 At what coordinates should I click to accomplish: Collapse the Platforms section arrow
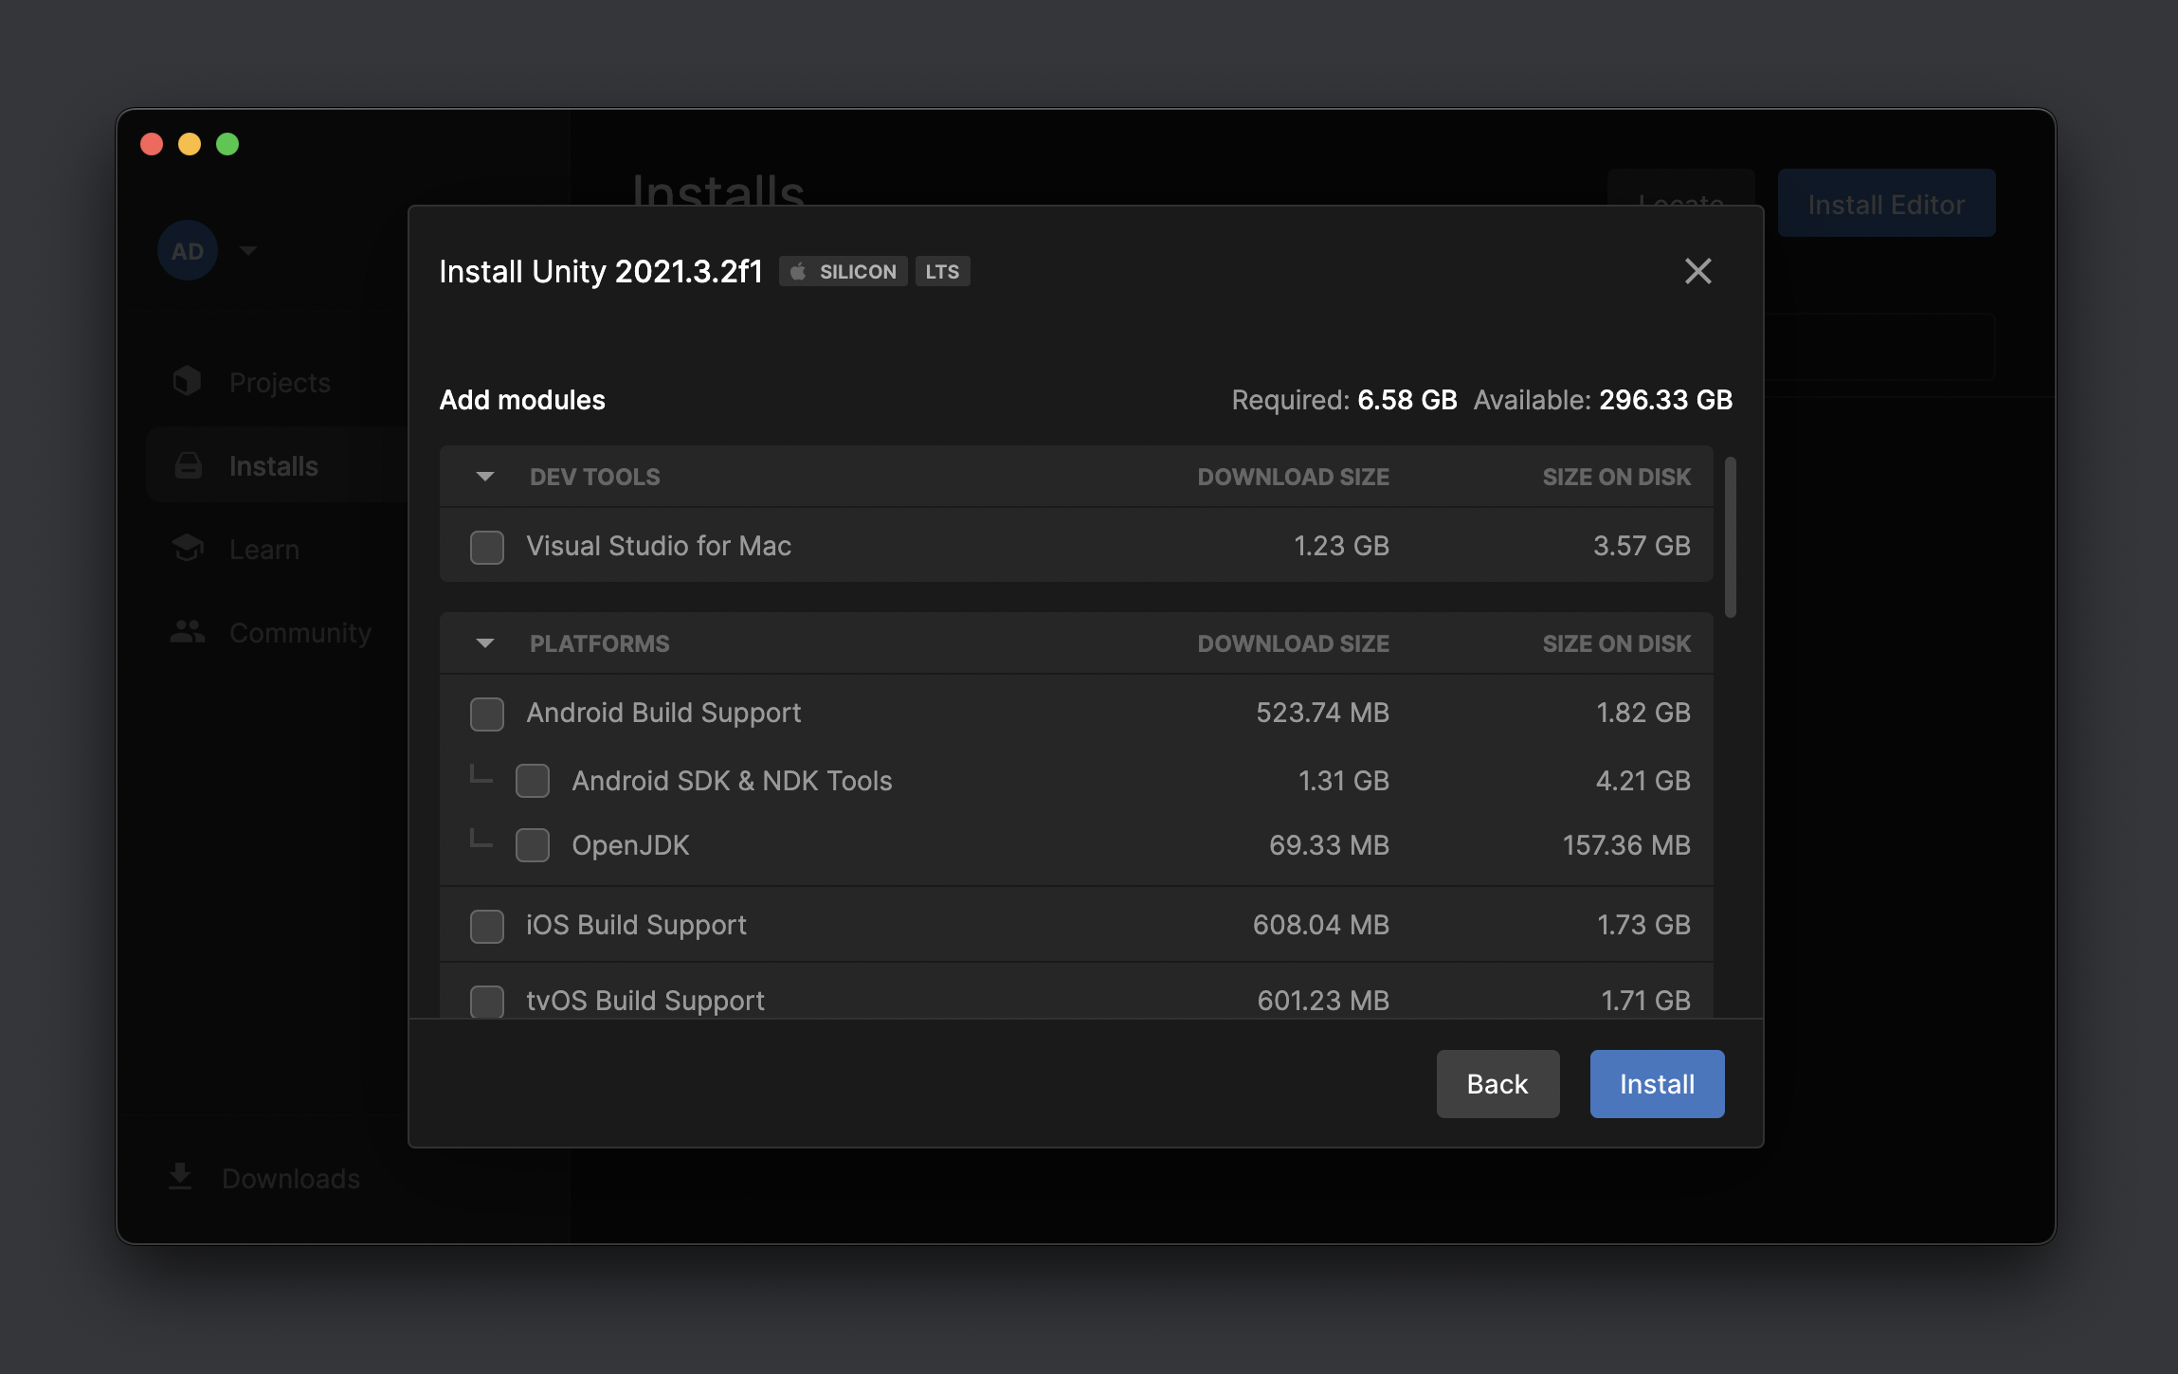485,643
